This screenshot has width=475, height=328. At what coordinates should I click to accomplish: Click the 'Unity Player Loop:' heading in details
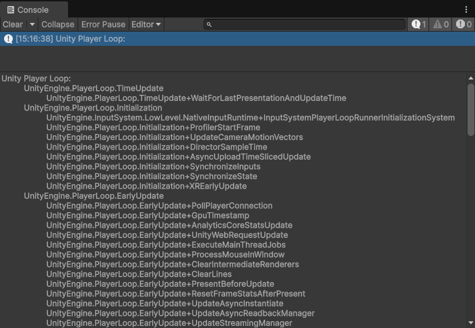[x=36, y=79]
